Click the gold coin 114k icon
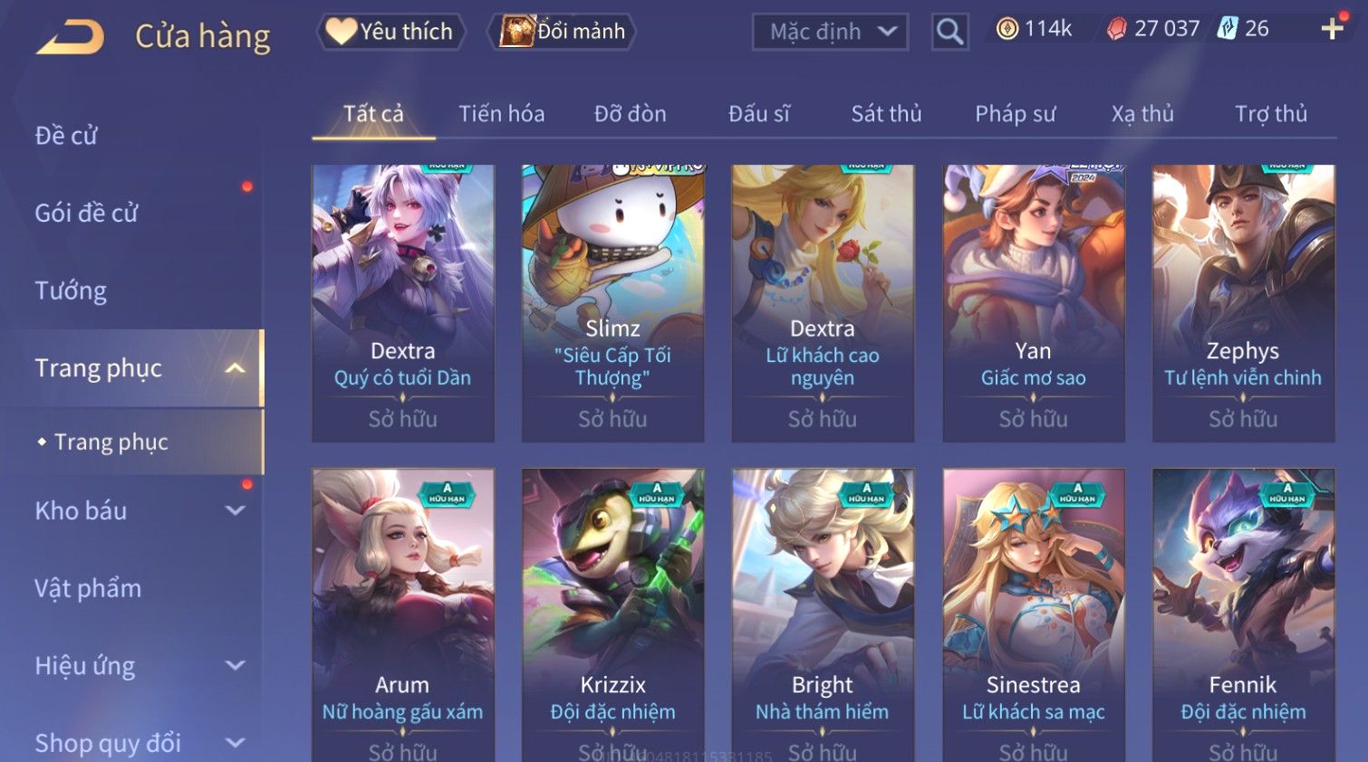Image resolution: width=1368 pixels, height=762 pixels. point(1007,29)
